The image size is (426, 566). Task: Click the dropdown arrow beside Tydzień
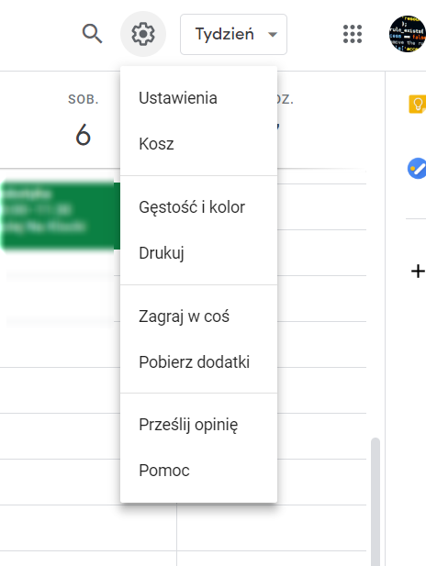273,35
